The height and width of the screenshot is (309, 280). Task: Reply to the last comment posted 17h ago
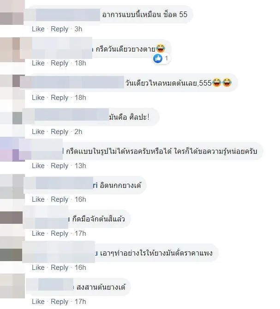click(x=60, y=302)
